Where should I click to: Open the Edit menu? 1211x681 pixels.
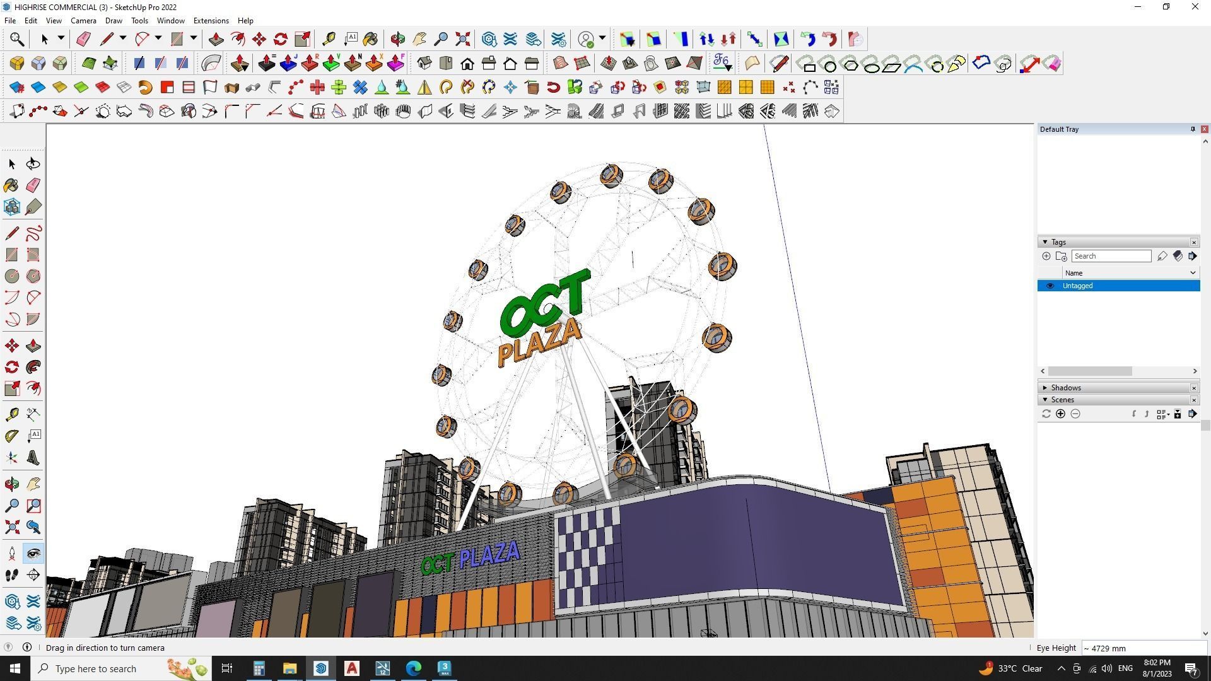31,21
